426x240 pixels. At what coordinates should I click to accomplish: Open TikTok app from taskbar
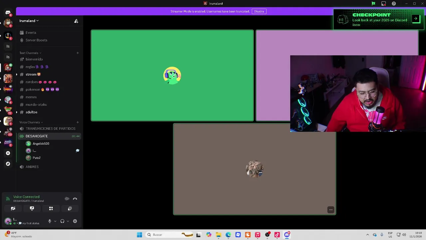pyautogui.click(x=277, y=235)
